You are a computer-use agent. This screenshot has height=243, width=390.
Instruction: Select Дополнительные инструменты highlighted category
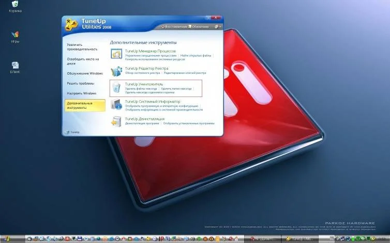pyautogui.click(x=85, y=105)
